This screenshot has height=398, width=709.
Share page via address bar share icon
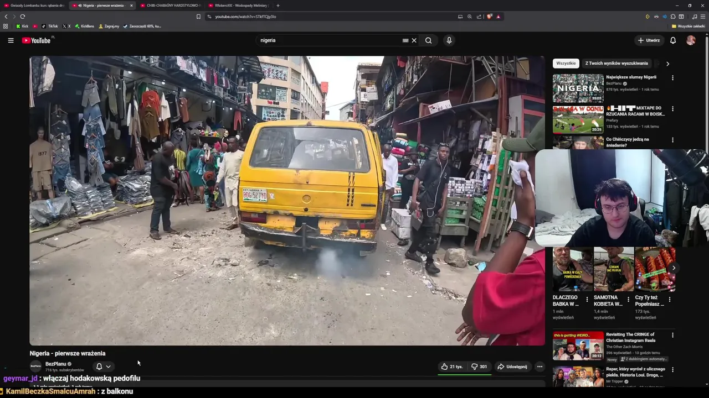tap(479, 17)
